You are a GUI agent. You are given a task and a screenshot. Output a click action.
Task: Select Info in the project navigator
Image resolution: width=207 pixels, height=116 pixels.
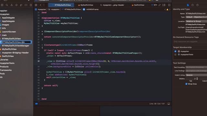(x=4, y=28)
